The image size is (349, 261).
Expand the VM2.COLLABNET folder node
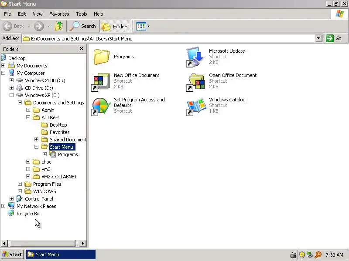click(28, 177)
